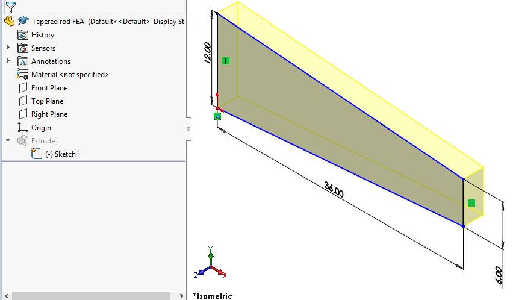Click the Sensors label
This screenshot has height=300, width=513.
point(43,48)
